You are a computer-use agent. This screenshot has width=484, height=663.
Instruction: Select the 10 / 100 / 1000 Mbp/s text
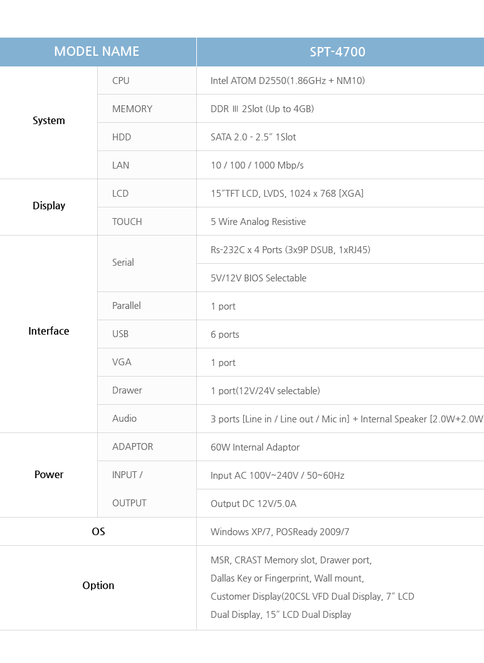pyautogui.click(x=257, y=165)
